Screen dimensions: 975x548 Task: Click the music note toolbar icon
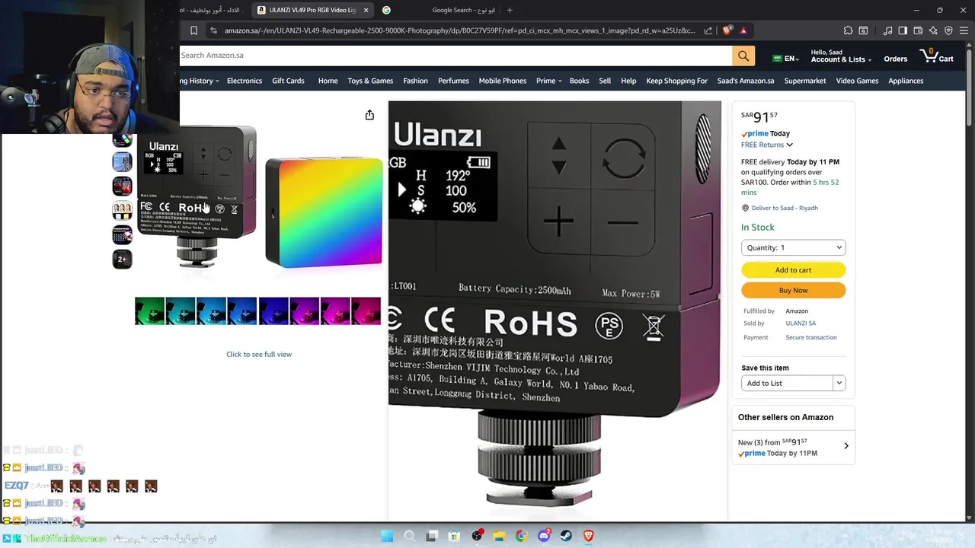887,30
